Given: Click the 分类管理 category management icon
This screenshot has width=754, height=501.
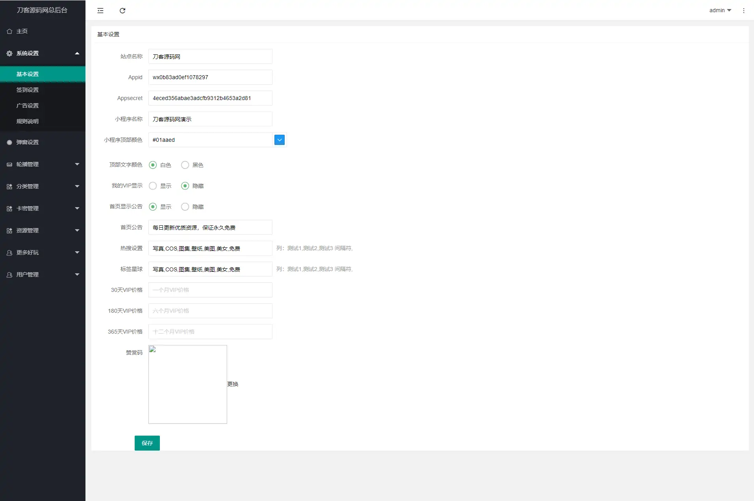Looking at the screenshot, I should [9, 186].
